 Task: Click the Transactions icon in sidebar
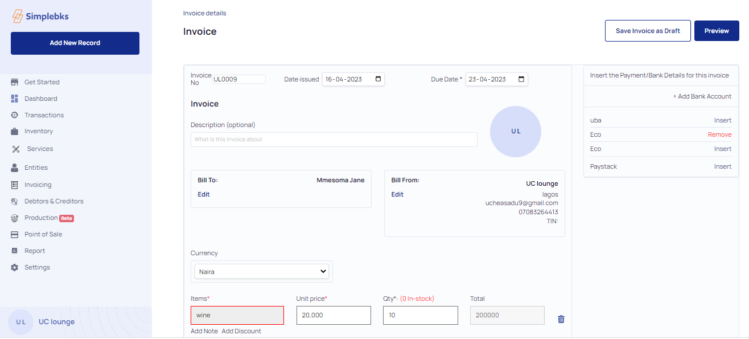15,115
